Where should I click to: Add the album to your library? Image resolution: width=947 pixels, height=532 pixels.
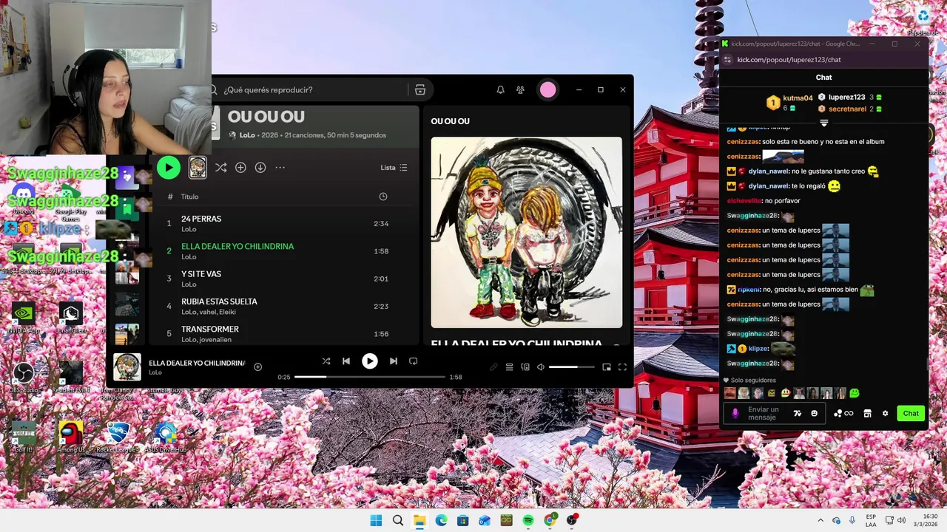coord(240,168)
